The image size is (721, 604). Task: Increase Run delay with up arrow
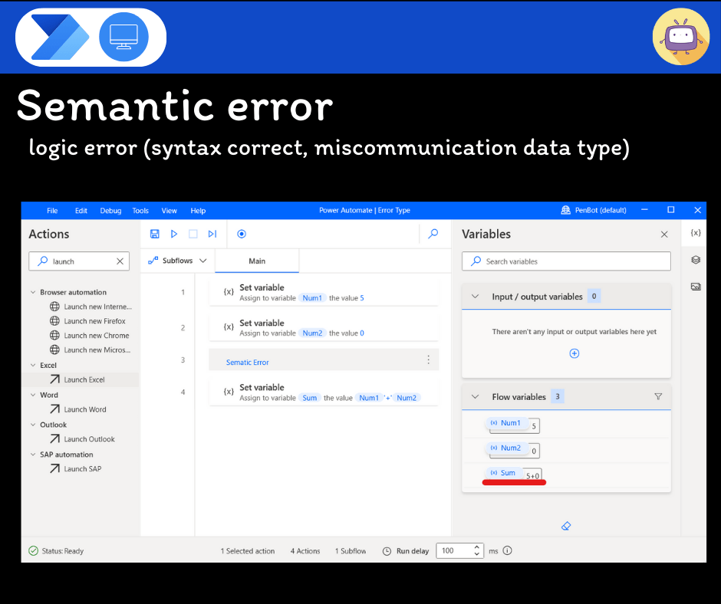(477, 547)
